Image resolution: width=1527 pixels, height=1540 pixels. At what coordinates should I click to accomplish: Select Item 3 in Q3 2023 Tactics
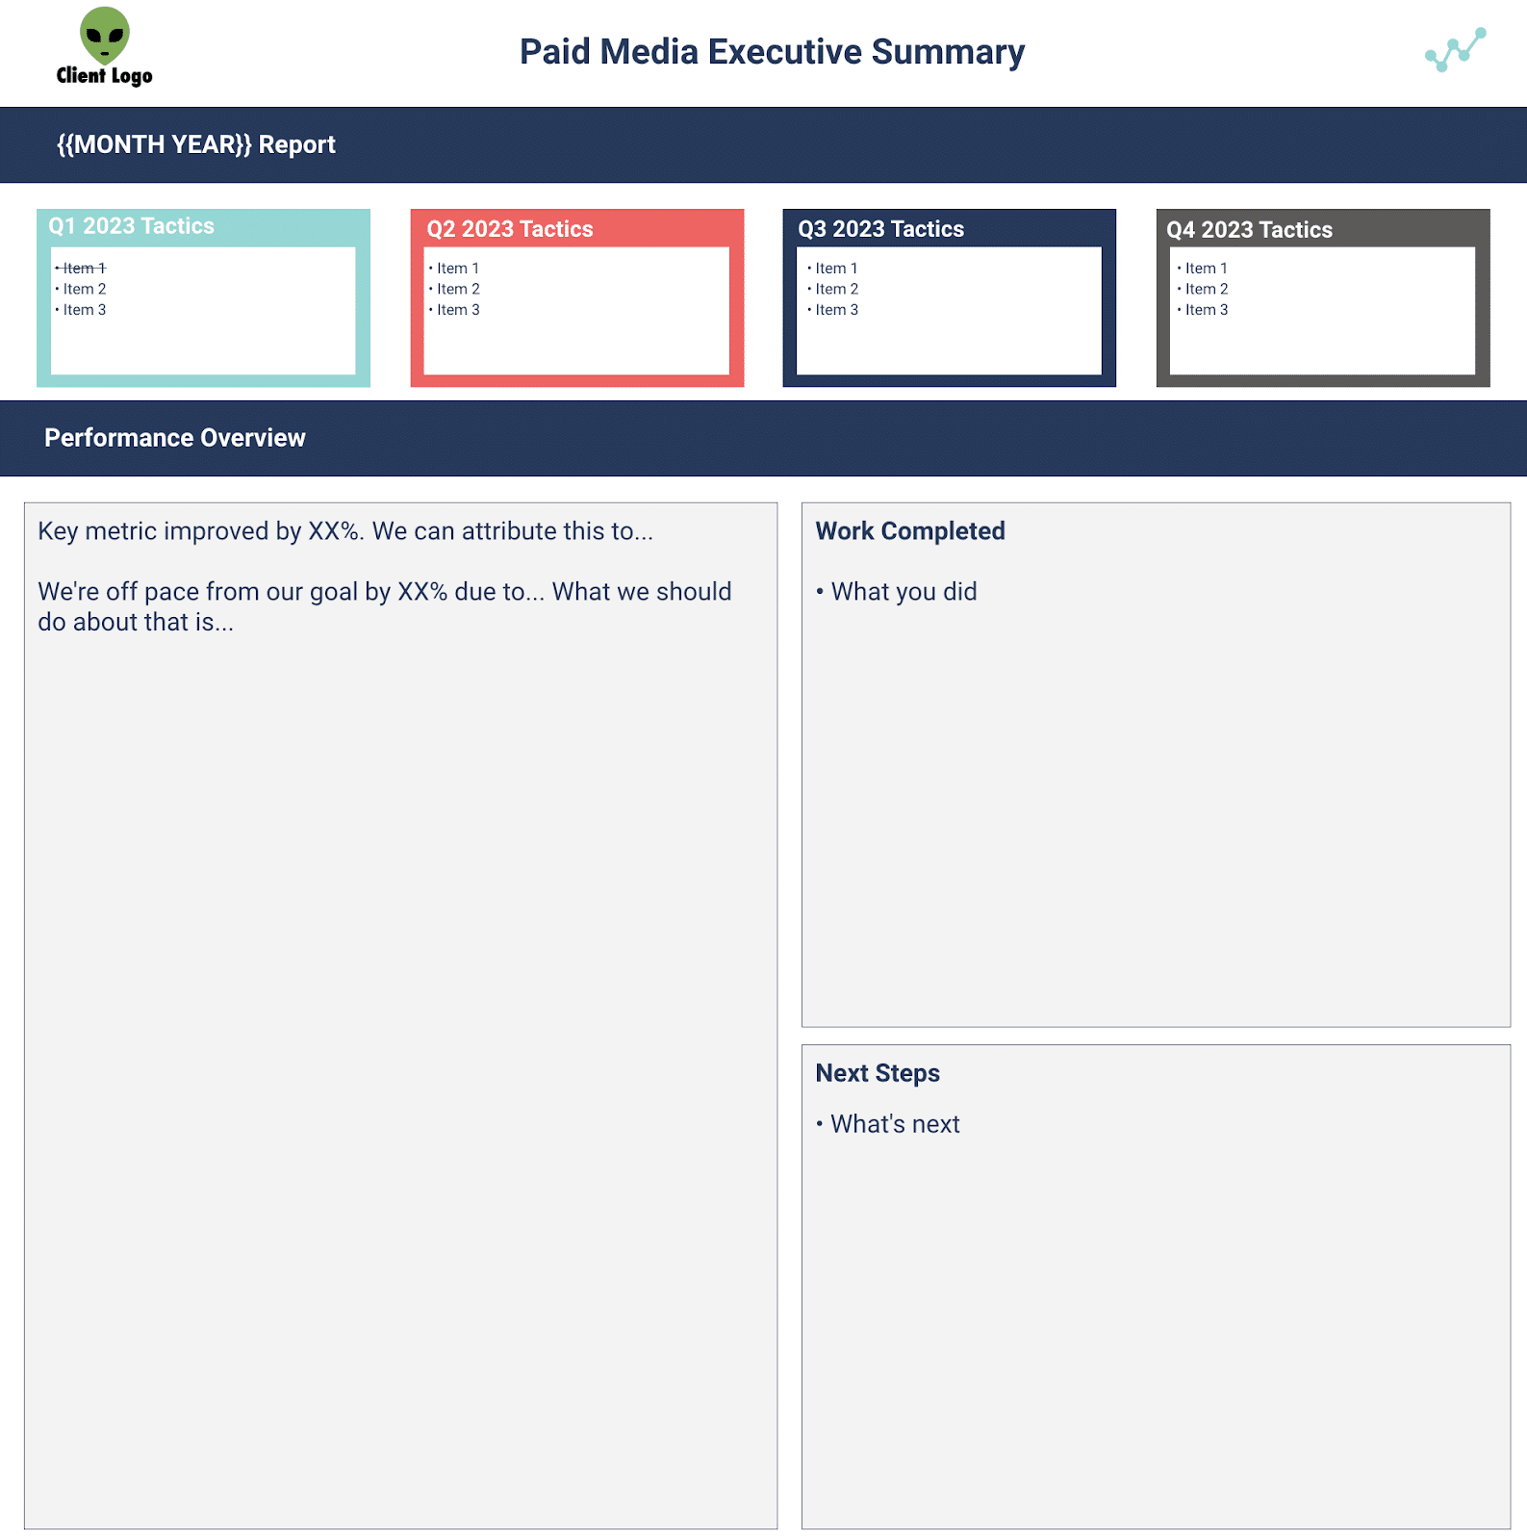(833, 310)
